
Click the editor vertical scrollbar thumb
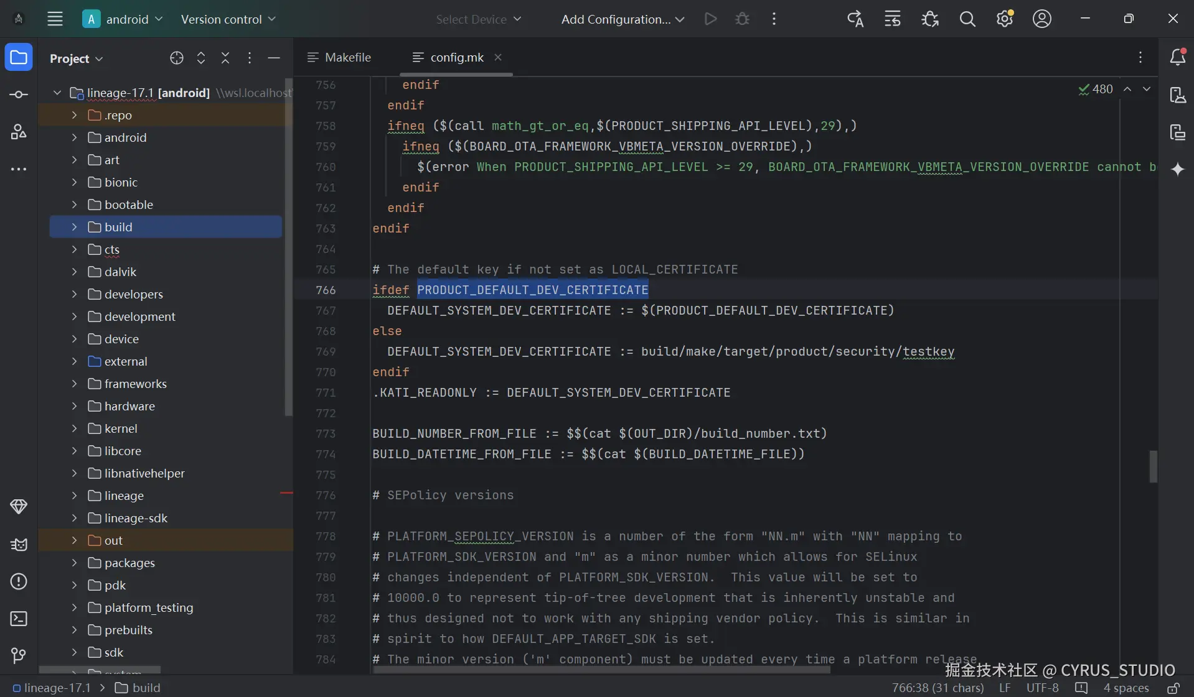click(x=1153, y=466)
